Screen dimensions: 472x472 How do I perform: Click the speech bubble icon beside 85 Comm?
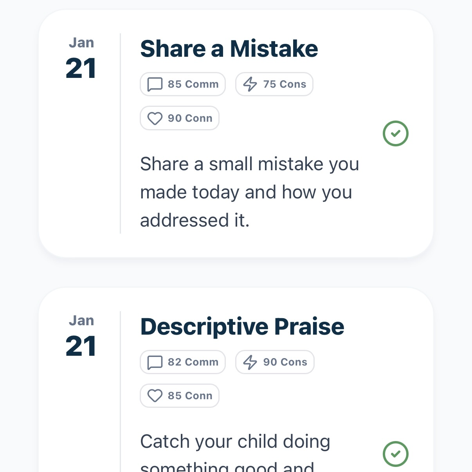[155, 84]
